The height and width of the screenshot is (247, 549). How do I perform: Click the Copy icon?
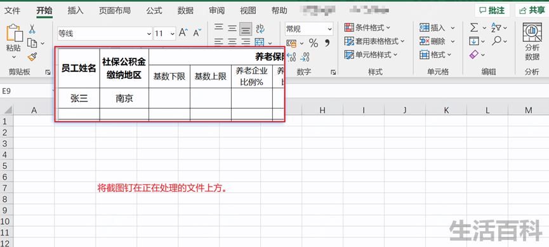pyautogui.click(x=32, y=43)
